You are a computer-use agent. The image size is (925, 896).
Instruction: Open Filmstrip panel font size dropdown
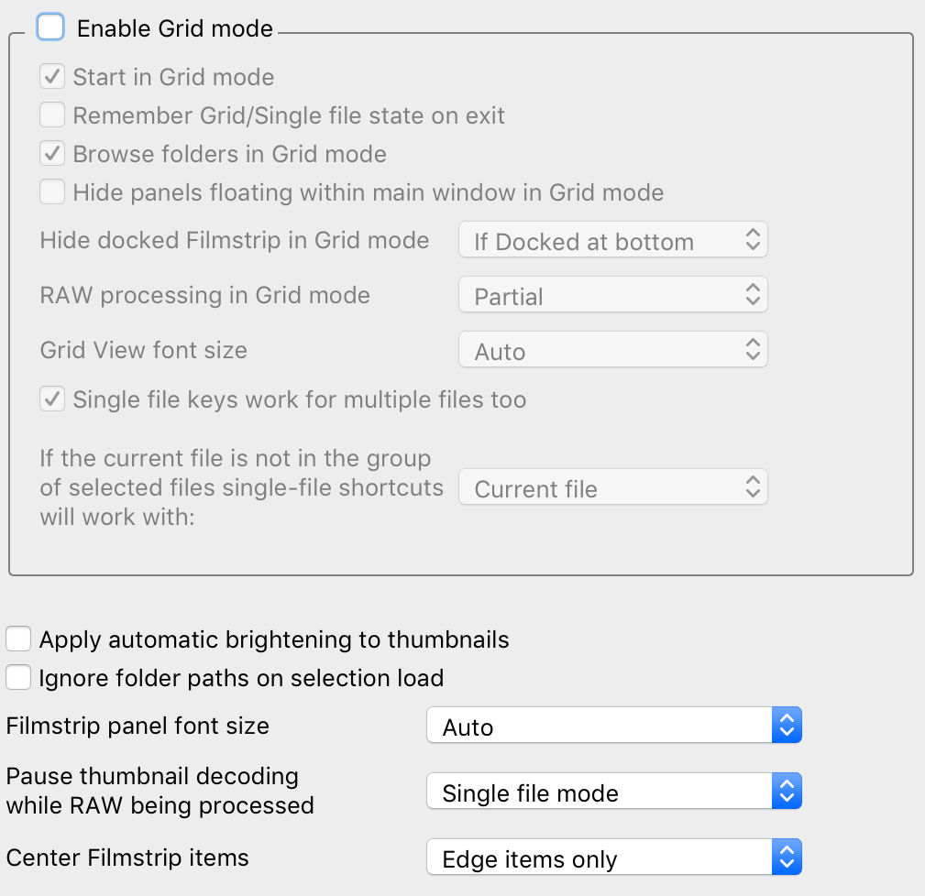(x=613, y=727)
